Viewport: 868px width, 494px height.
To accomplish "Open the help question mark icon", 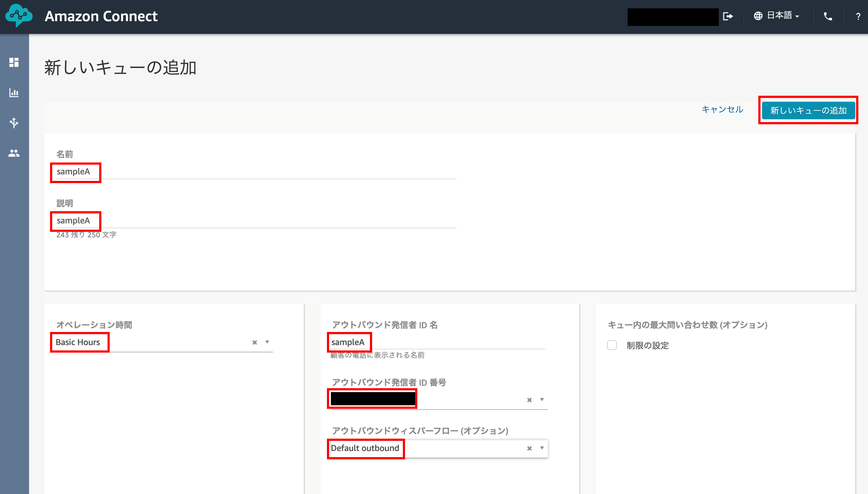I will click(x=858, y=16).
